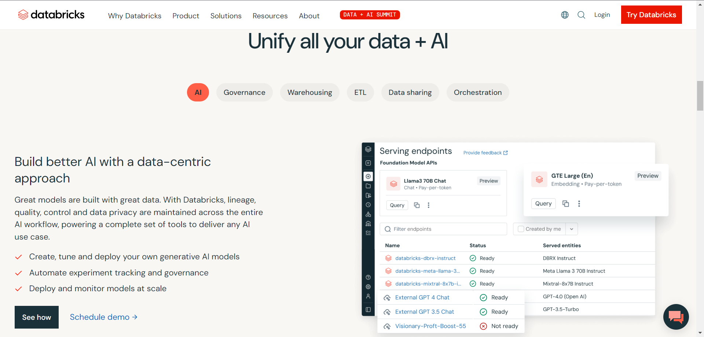Click the repos folder-branch sidebar icon
The height and width of the screenshot is (337, 704).
tap(368, 195)
